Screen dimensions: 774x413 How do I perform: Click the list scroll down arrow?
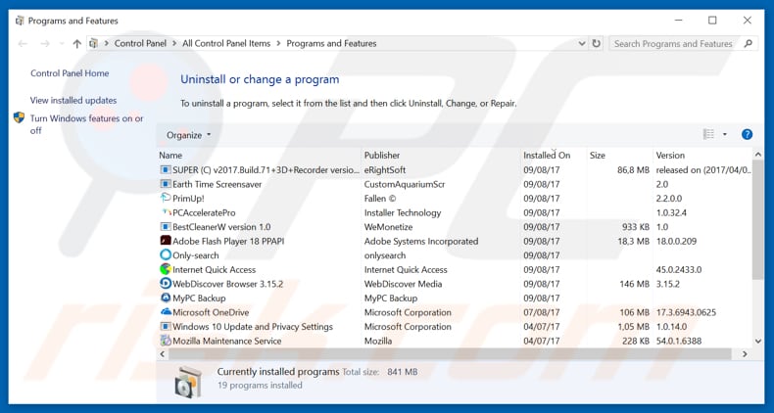click(757, 341)
